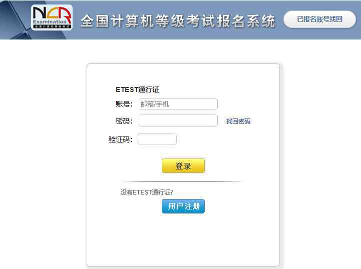Open the 找回密码 link
The height and width of the screenshot is (269, 361).
click(238, 121)
